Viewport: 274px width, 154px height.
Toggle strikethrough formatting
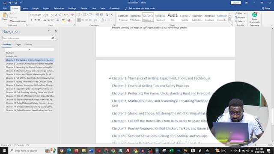coord(45,20)
